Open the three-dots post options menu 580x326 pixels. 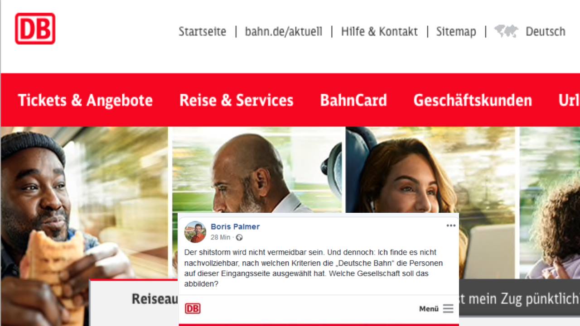(x=451, y=225)
